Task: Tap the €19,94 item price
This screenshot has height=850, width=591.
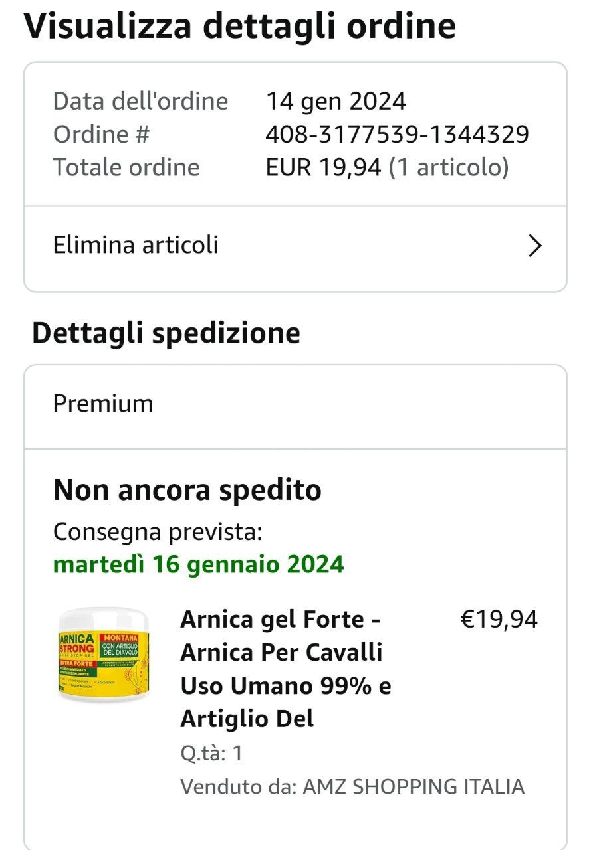Action: point(499,620)
